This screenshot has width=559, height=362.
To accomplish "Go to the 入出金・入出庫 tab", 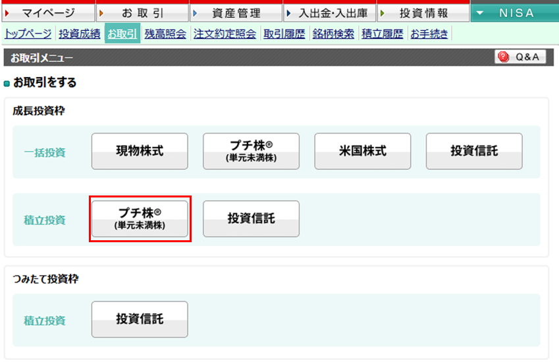I will click(x=329, y=13).
